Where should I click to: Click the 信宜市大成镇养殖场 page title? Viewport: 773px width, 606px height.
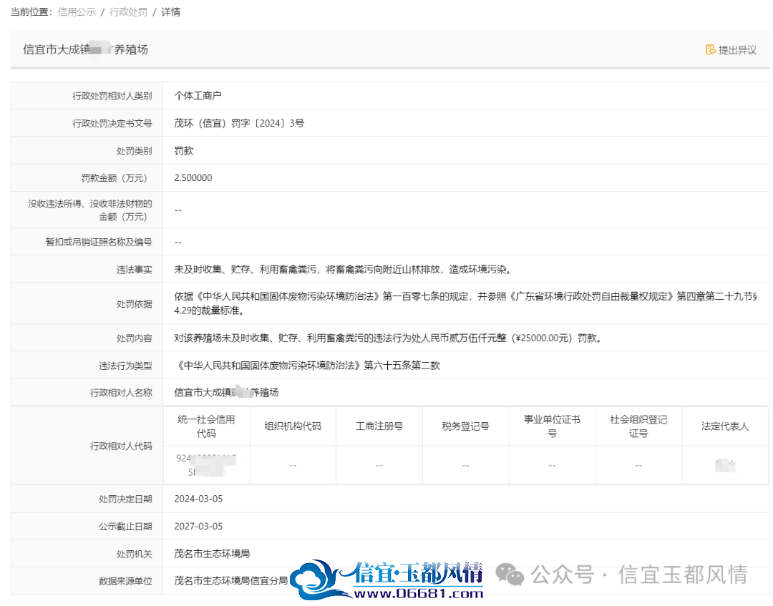coord(85,49)
